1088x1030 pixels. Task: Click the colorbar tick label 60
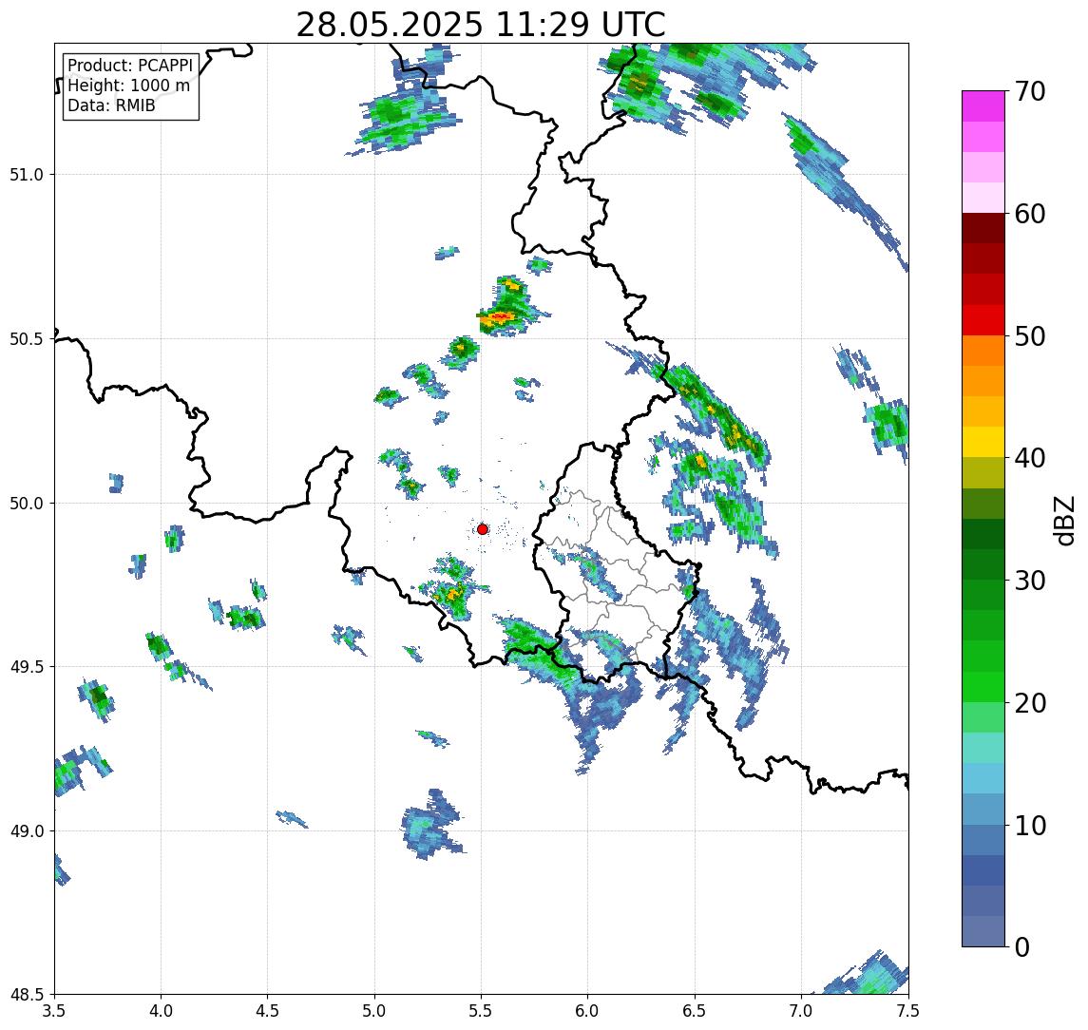click(x=1030, y=214)
